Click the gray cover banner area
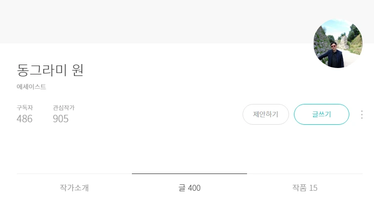Viewport: 374px width, 209px height. pos(148,21)
